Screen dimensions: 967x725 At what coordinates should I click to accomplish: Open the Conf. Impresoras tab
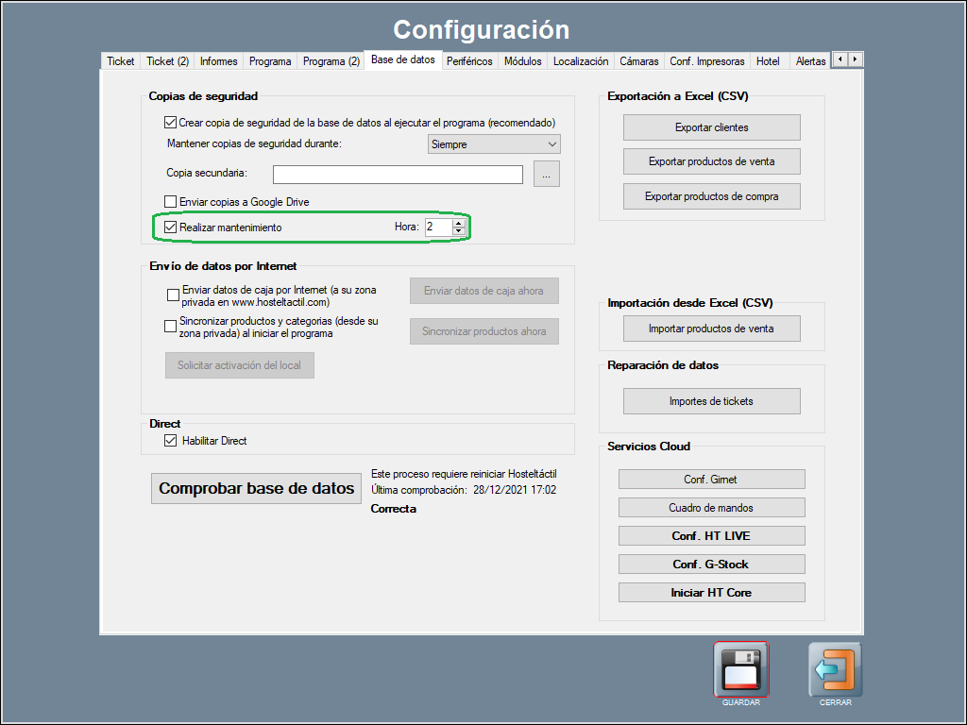(x=707, y=61)
